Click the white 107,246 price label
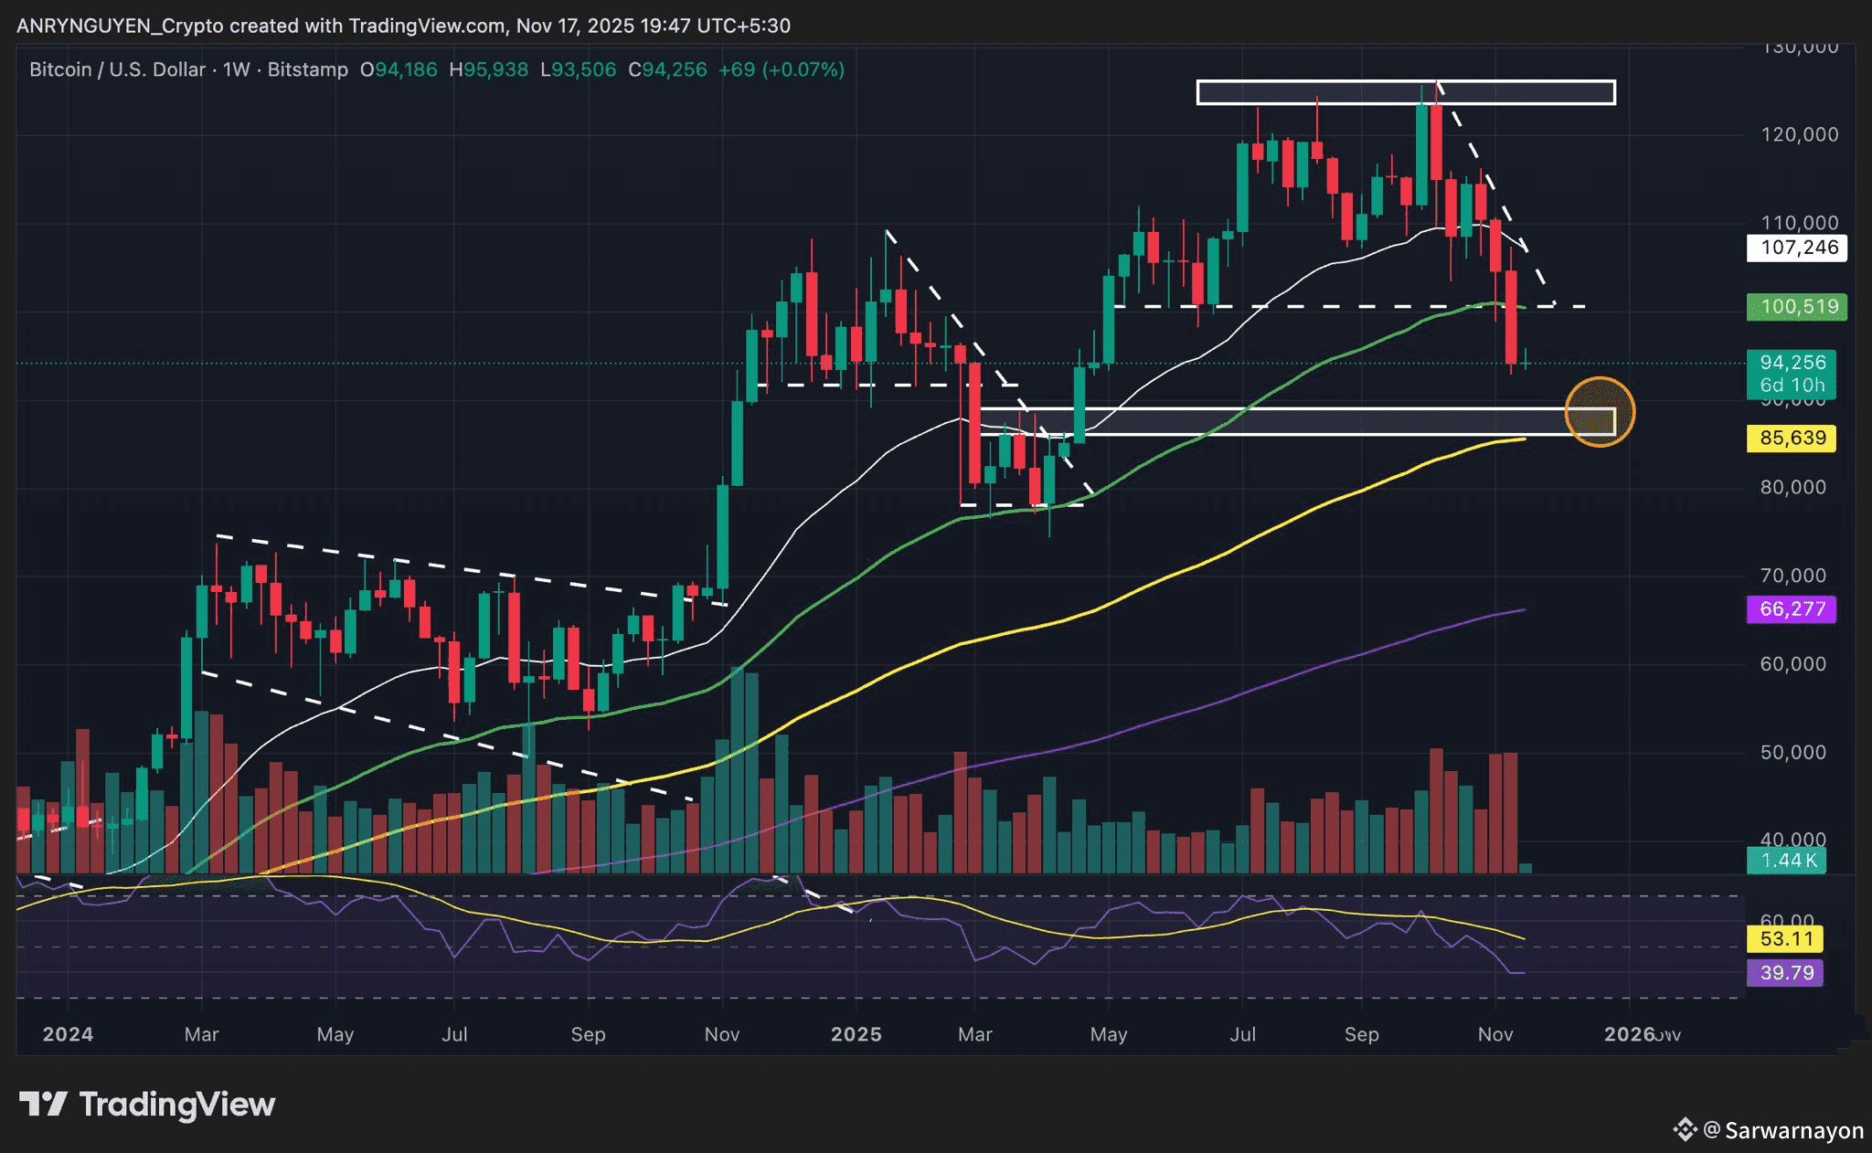Viewport: 1872px width, 1153px height. click(1797, 248)
